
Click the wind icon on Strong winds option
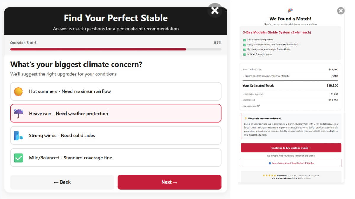[x=19, y=136]
